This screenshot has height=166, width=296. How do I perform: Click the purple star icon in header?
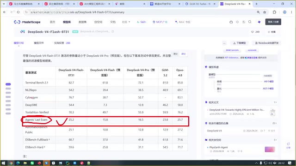259,22
